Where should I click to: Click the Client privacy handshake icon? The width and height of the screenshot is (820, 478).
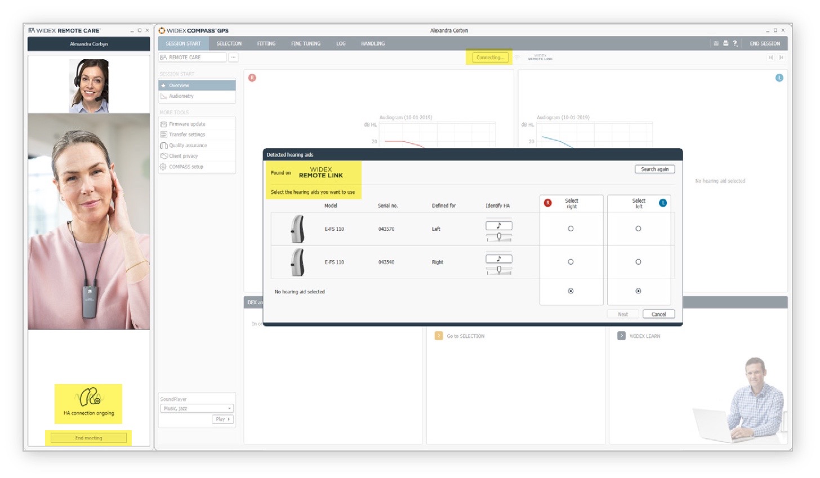pyautogui.click(x=164, y=156)
